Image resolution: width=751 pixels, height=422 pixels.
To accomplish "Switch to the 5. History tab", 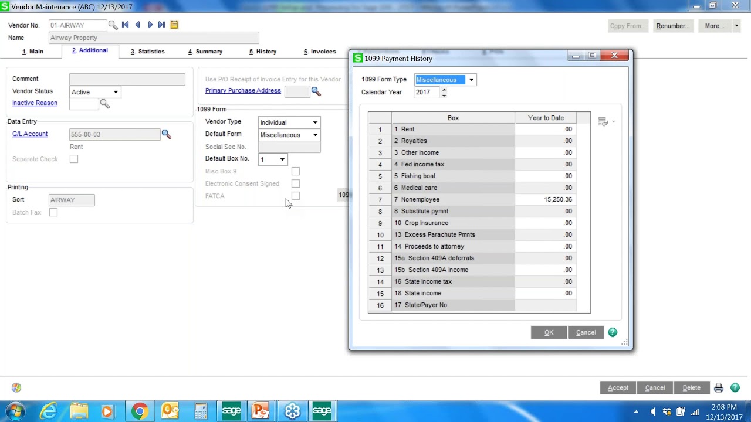I will tap(263, 52).
